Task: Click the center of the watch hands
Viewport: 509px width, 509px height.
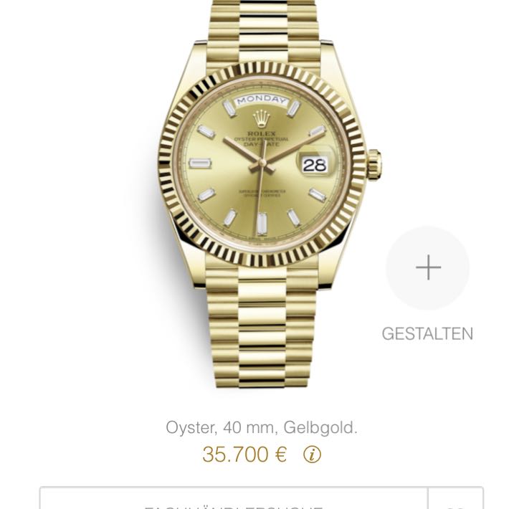Action: coord(262,163)
